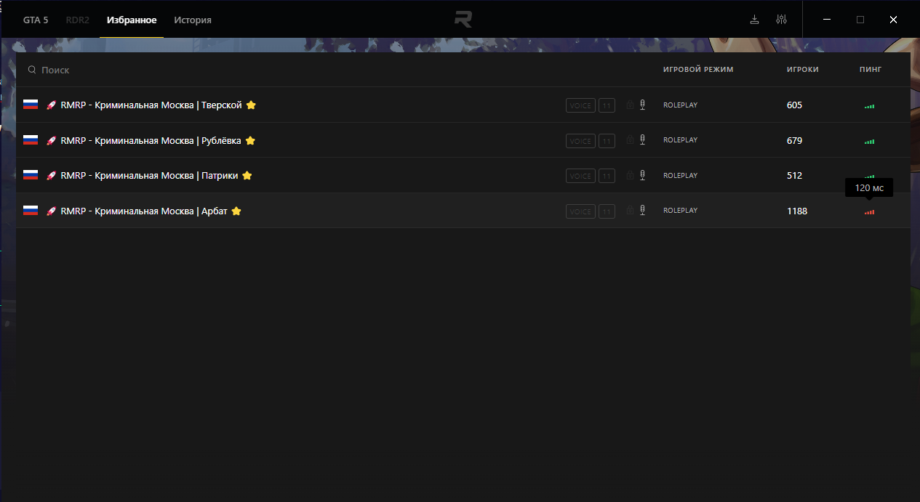Close the launcher window
The image size is (920, 502).
pyautogui.click(x=893, y=20)
